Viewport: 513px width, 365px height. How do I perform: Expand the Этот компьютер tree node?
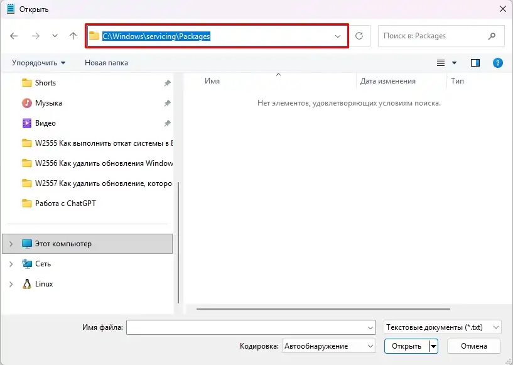(x=11, y=244)
